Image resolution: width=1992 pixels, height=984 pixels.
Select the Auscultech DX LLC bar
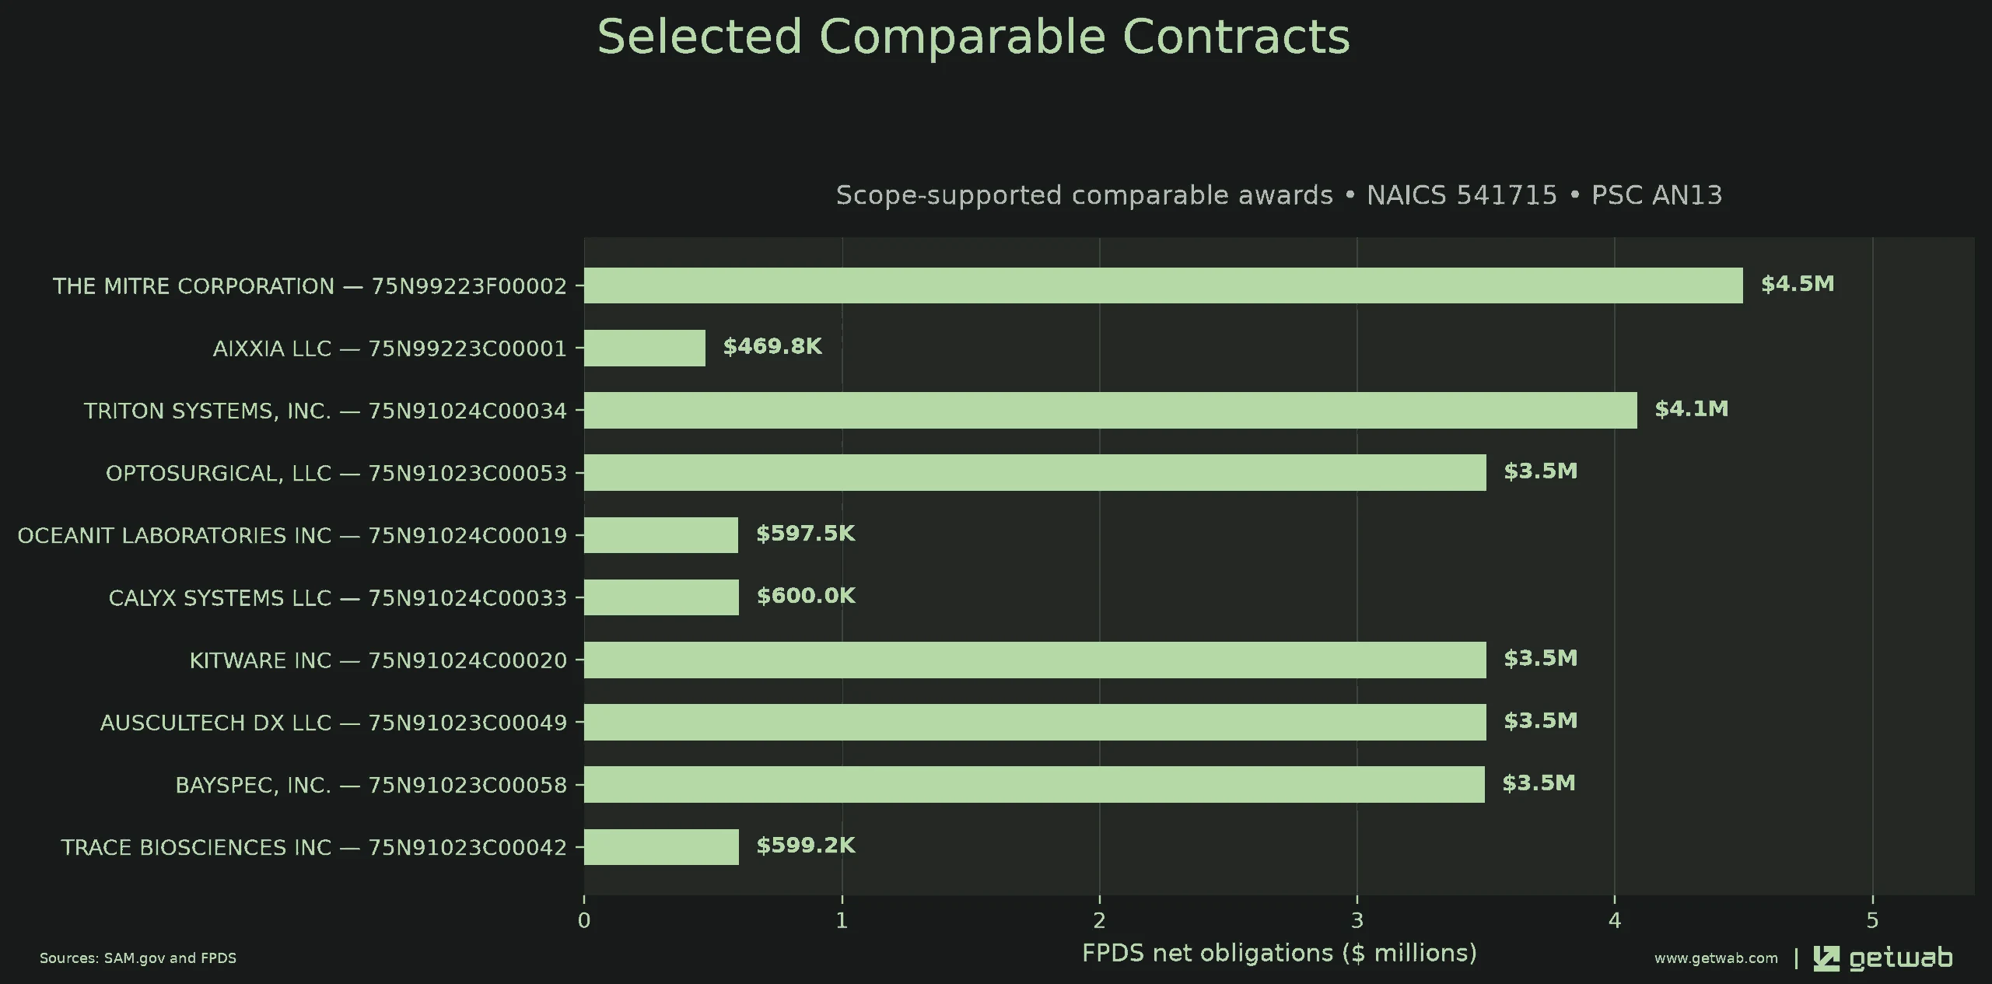tap(1035, 722)
